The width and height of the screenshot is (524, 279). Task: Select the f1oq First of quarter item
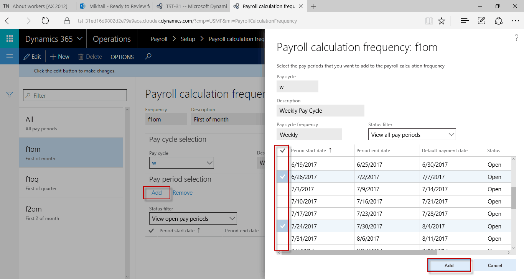[71, 183]
